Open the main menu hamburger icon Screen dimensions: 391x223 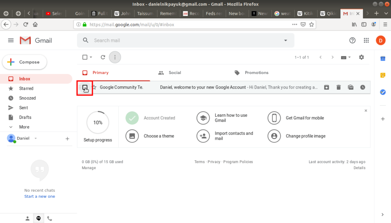tap(11, 40)
